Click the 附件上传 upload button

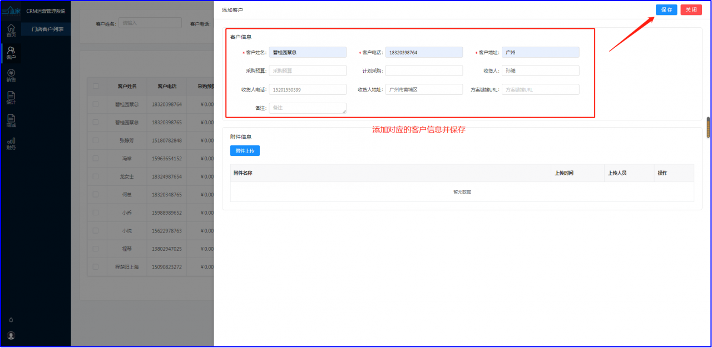[x=245, y=150]
